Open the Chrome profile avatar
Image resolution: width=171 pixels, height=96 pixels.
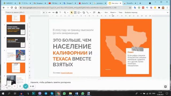[163, 8]
